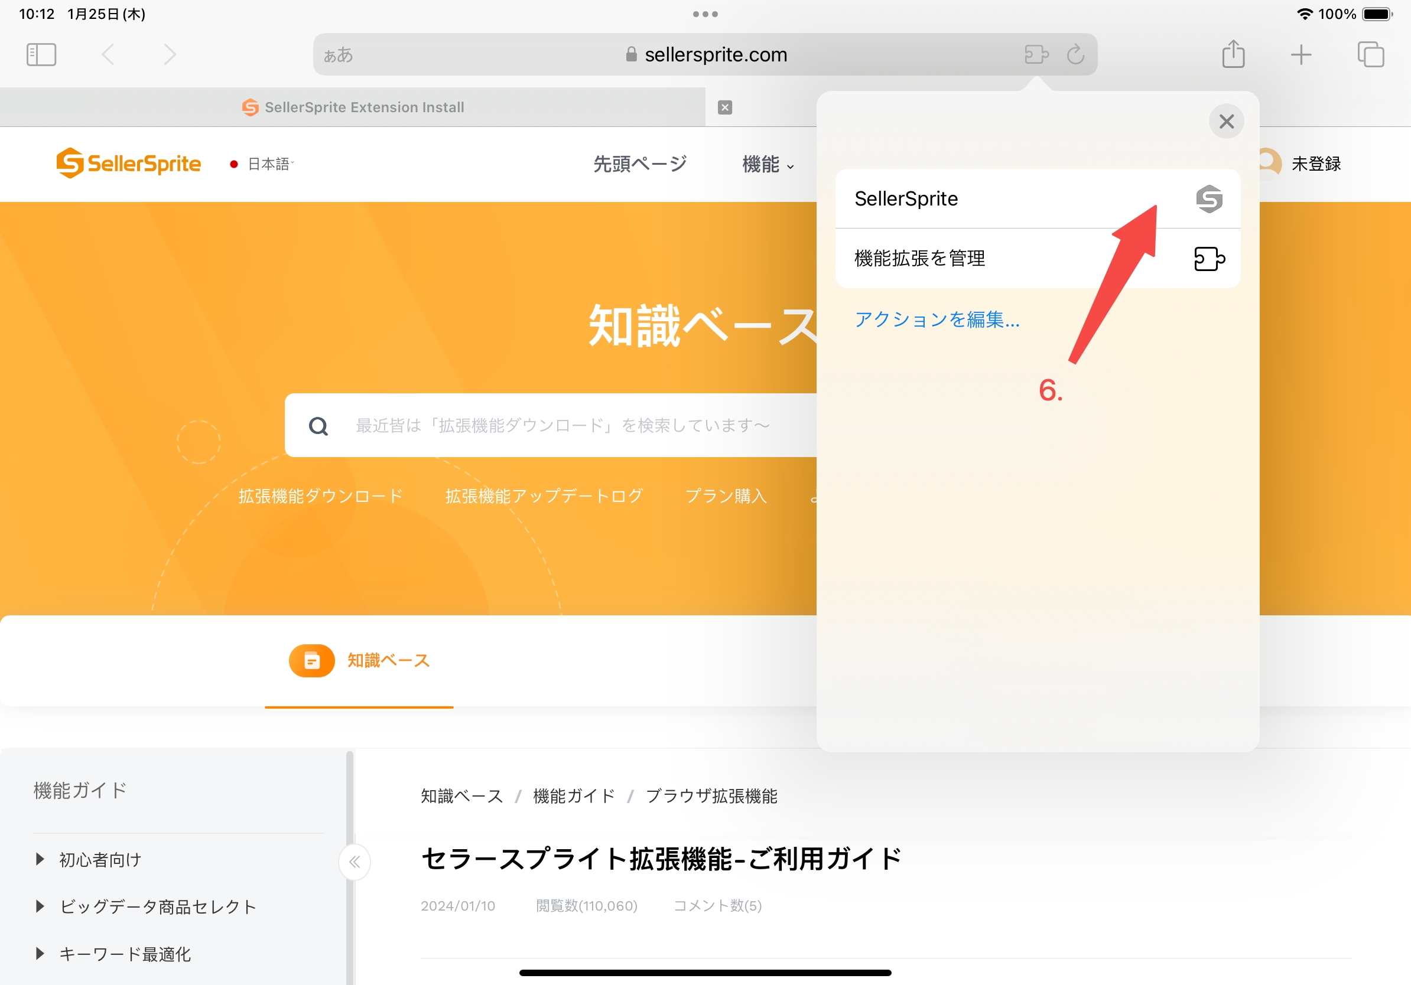Reload the page with the refresh icon
1411x985 pixels.
click(x=1075, y=55)
